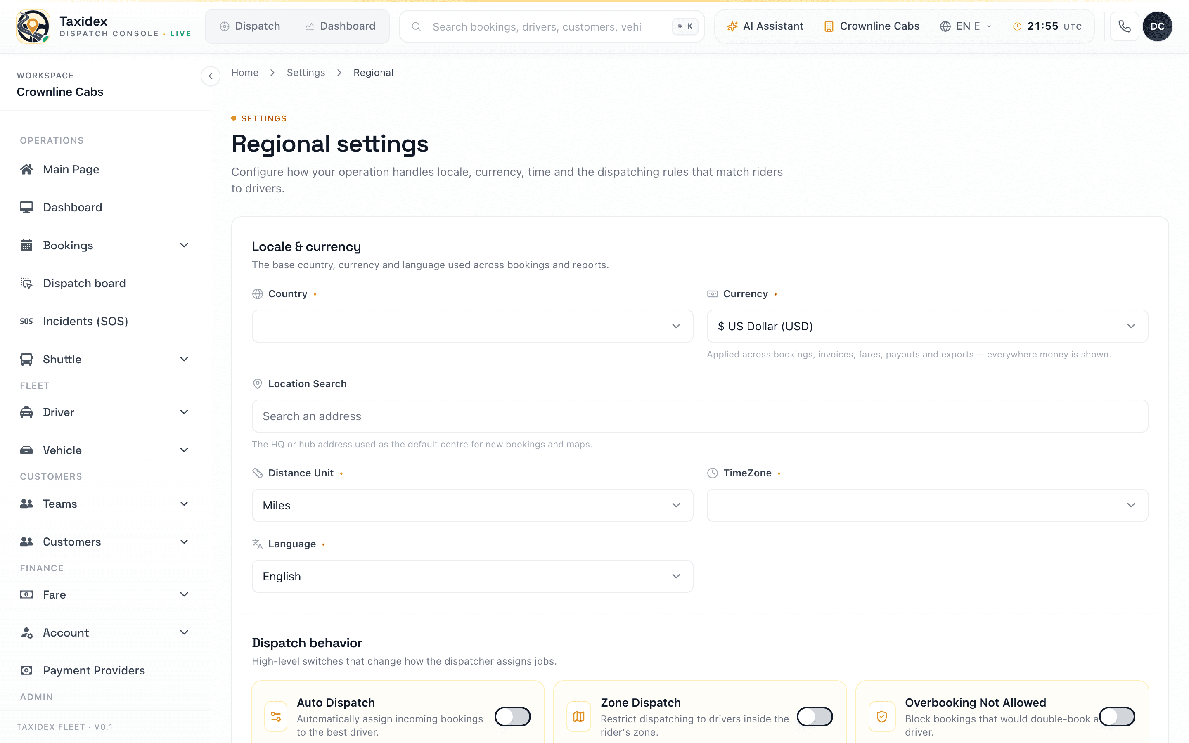This screenshot has height=743, width=1189.
Task: Click the SOS incidents icon
Action: pyautogui.click(x=26, y=321)
